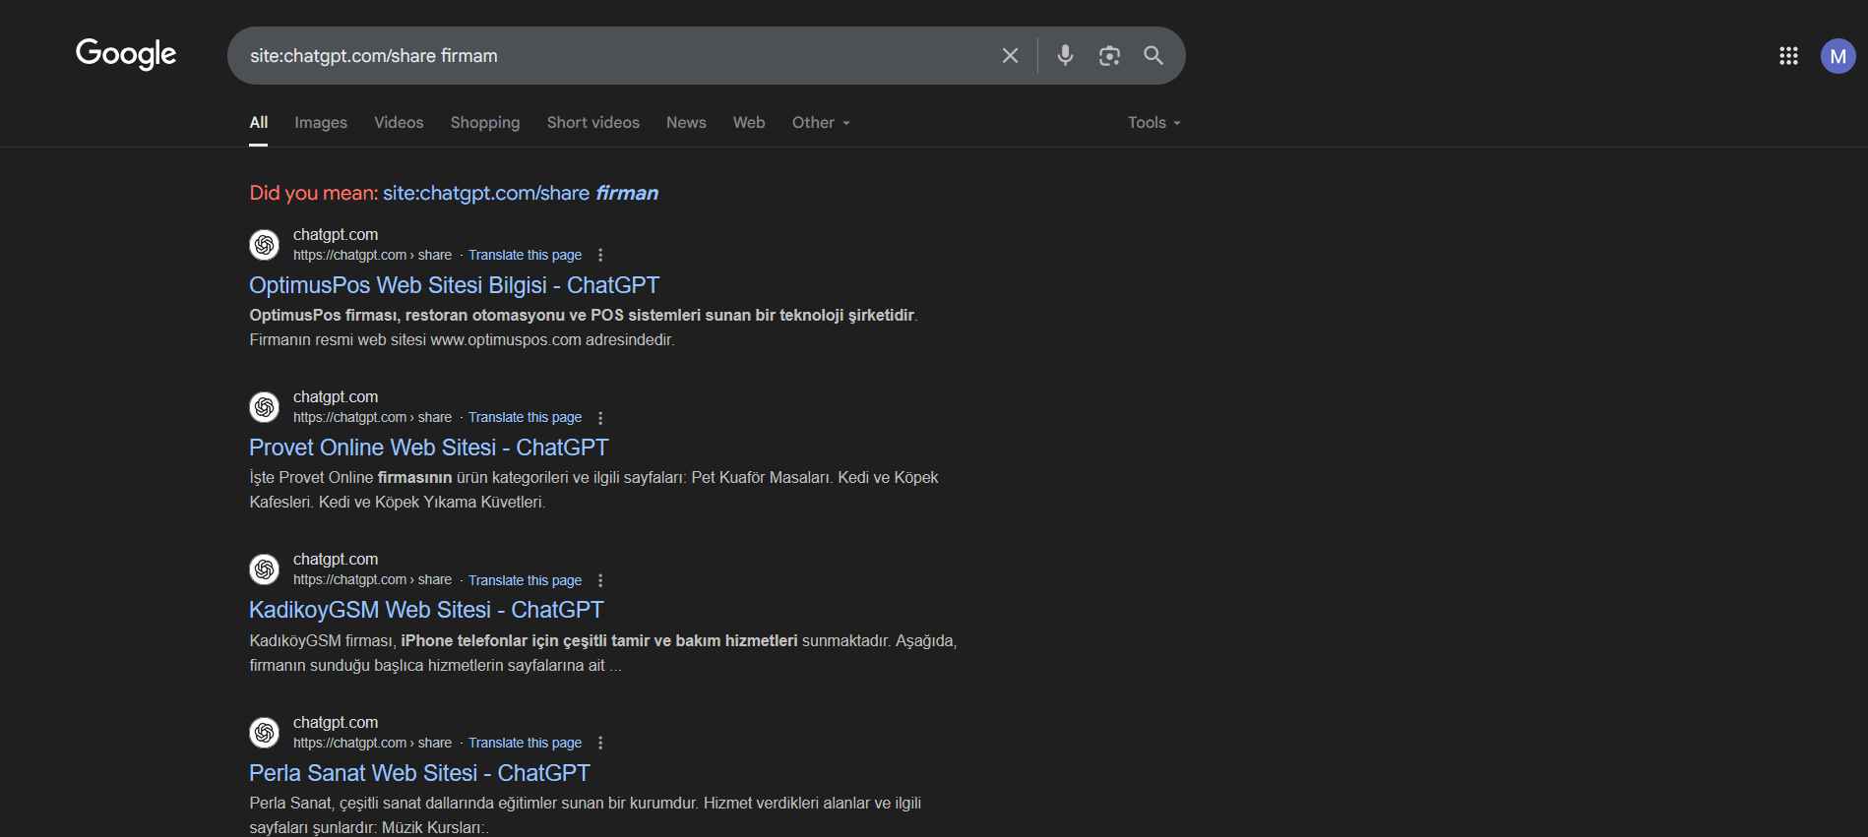
Task: Open more options for Provet Online result
Action: [x=600, y=418]
